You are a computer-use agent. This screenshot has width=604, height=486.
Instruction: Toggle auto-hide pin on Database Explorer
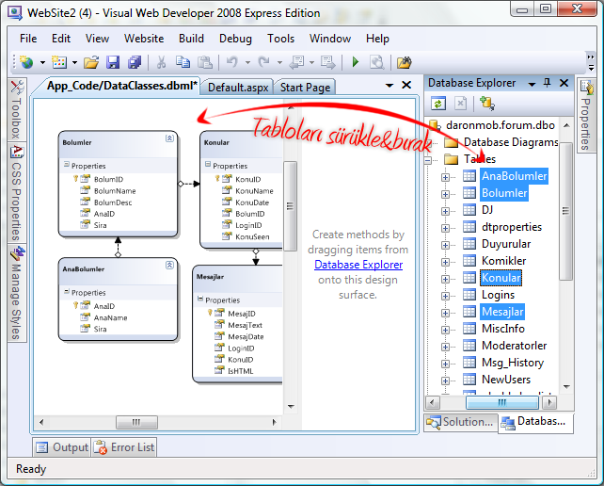[x=548, y=83]
